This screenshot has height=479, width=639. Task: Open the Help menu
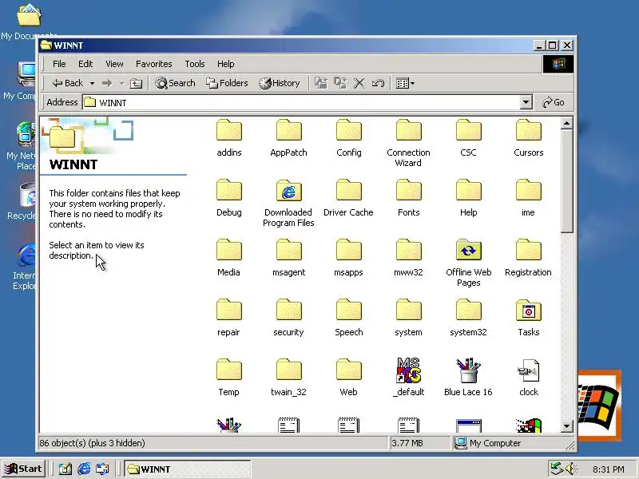pos(226,64)
